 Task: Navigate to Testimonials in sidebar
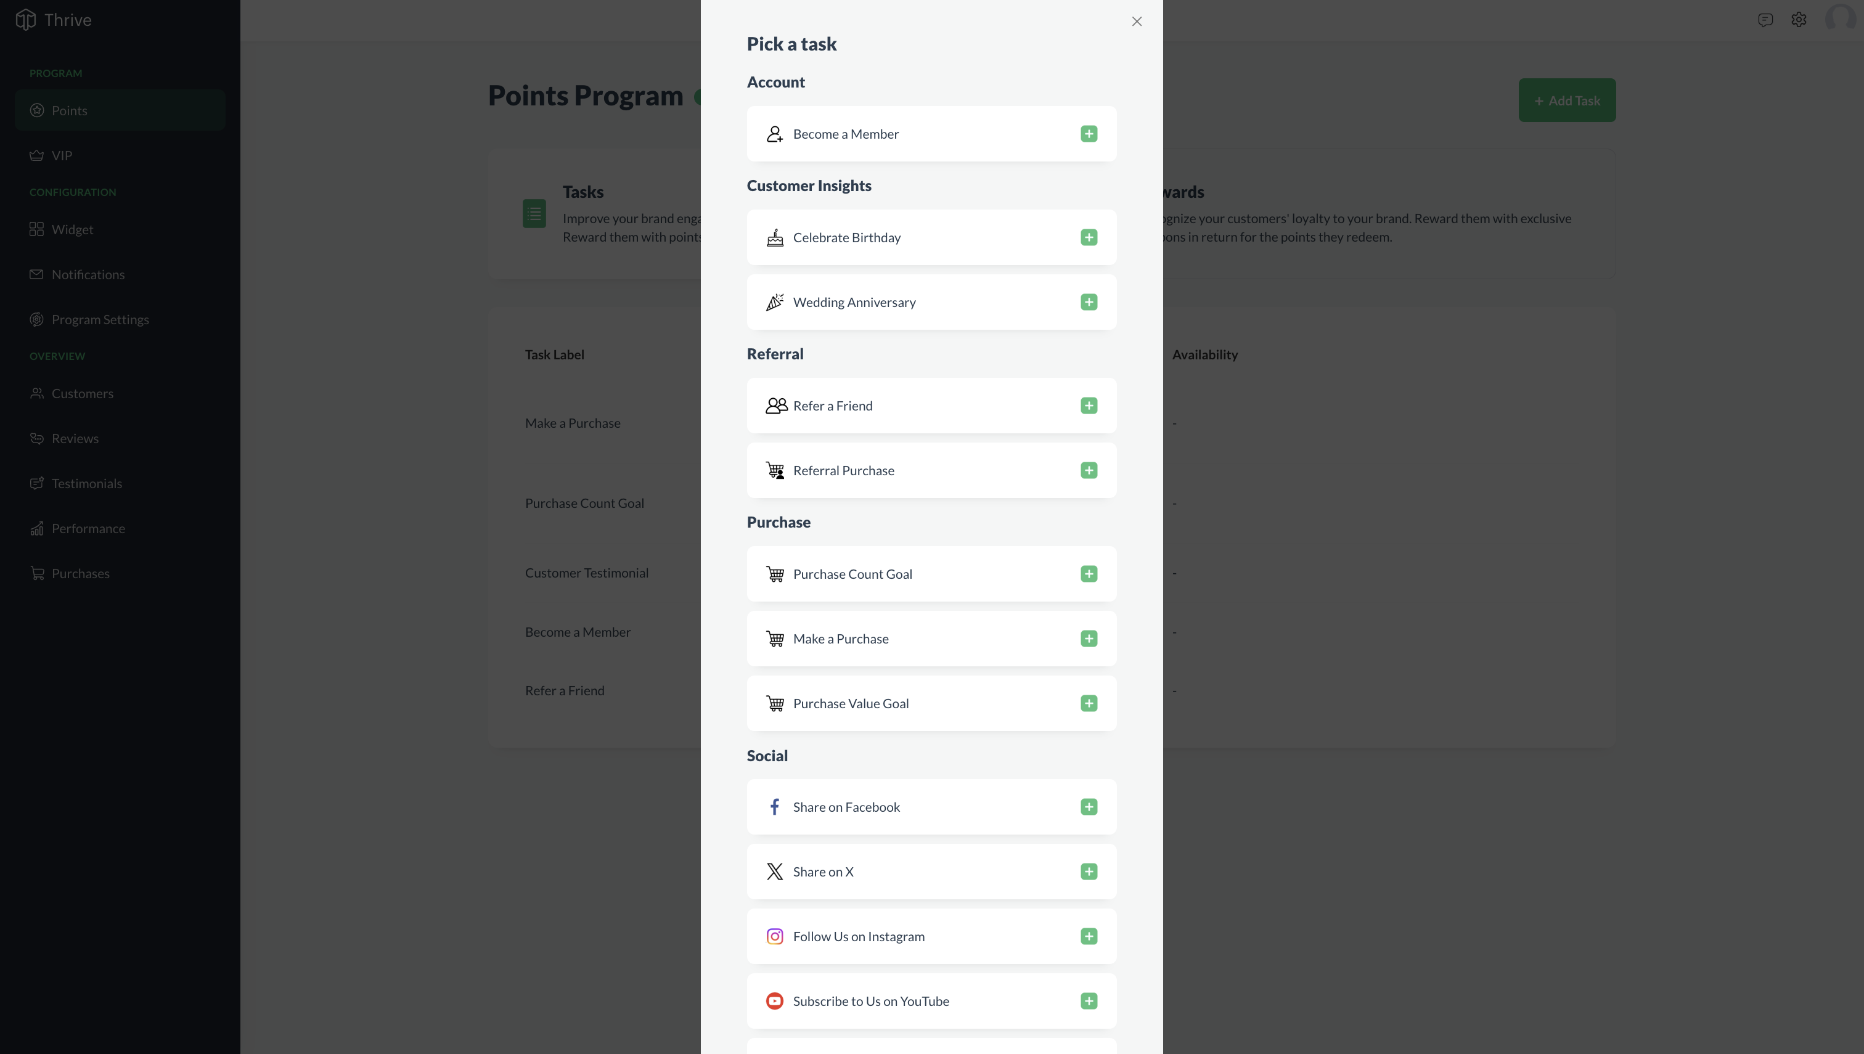pyautogui.click(x=86, y=484)
